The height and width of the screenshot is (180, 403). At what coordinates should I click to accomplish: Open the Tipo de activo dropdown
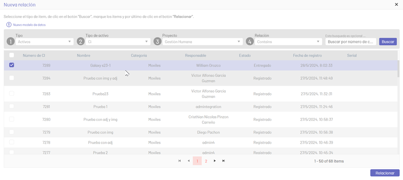pyautogui.click(x=118, y=42)
